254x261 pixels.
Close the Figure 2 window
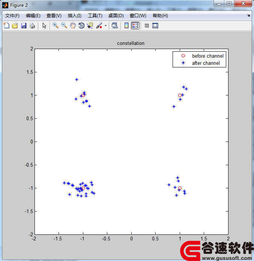[x=243, y=4]
